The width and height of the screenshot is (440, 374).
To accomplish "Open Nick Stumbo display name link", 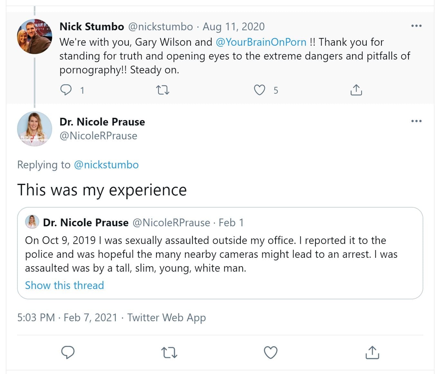I will pyautogui.click(x=92, y=27).
